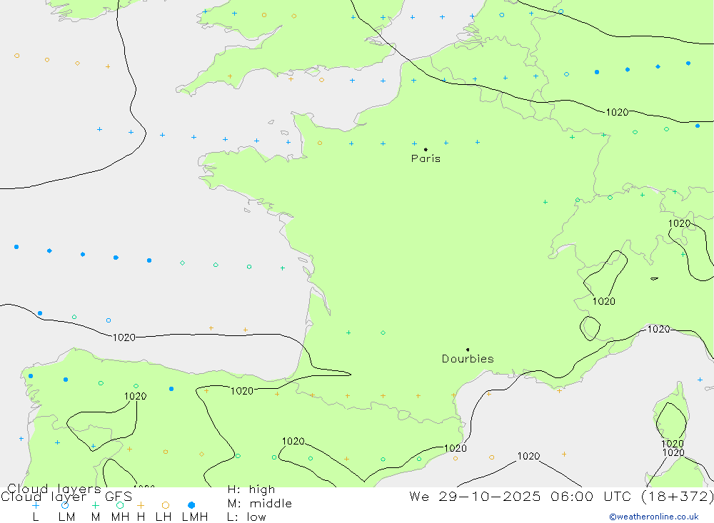Click the 'M: middle' legend explanation
The width and height of the screenshot is (714, 523).
[x=260, y=504]
